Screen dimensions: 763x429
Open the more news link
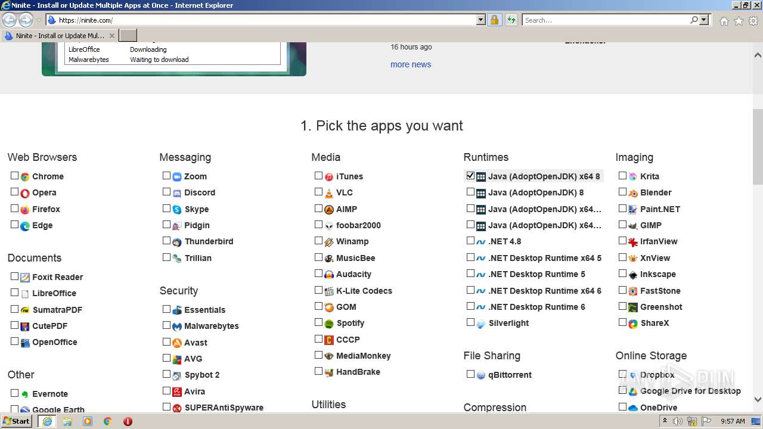coord(411,64)
